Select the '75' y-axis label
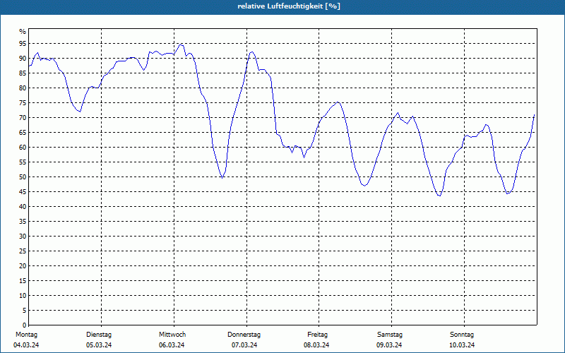Screen dimensions: 565x353 23,102
